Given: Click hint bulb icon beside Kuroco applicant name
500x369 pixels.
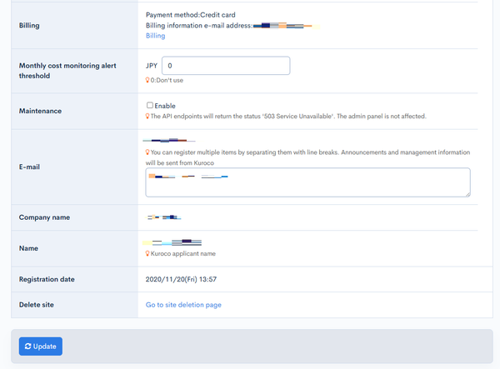Looking at the screenshot, I should 147,253.
